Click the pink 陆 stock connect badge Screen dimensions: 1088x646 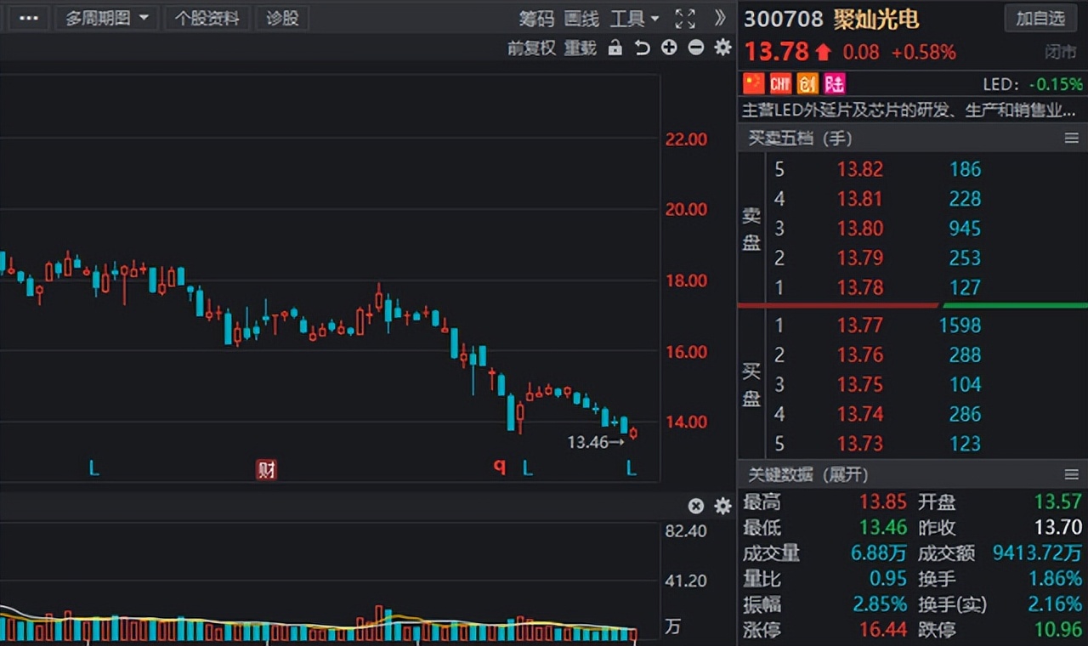835,83
